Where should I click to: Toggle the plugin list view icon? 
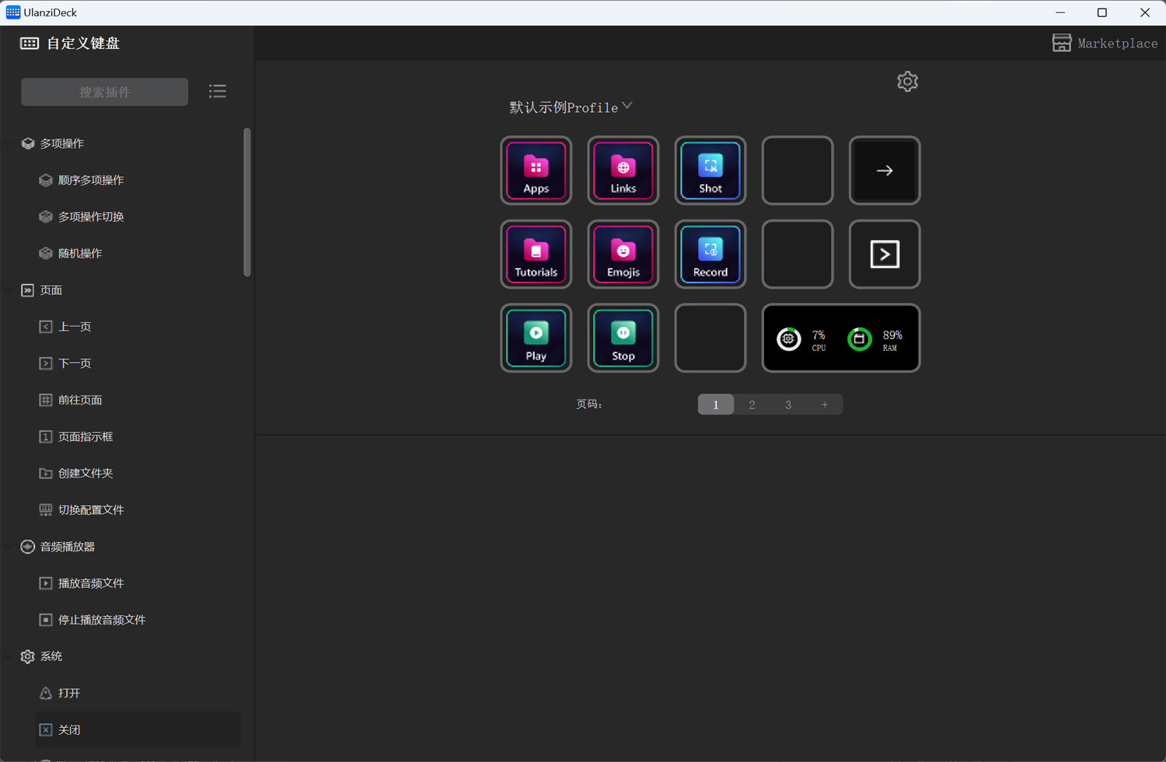pos(218,92)
